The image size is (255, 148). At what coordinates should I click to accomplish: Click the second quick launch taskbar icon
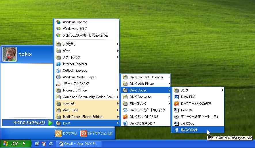coord(44,144)
